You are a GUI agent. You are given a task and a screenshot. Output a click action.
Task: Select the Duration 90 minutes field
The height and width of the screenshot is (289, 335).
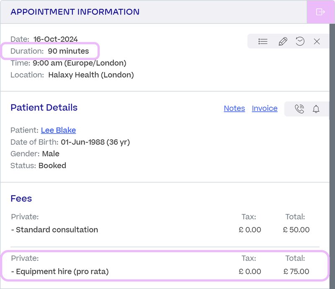(50, 51)
